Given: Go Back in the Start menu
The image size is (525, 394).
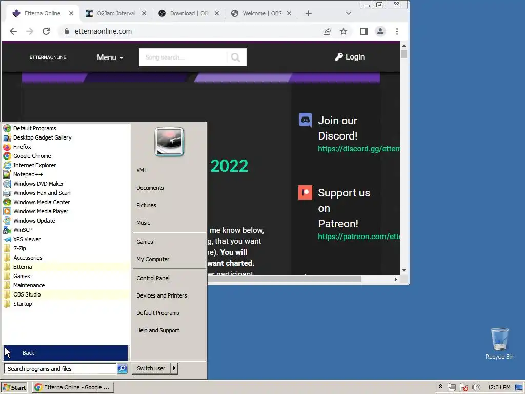Looking at the screenshot, I should point(66,353).
